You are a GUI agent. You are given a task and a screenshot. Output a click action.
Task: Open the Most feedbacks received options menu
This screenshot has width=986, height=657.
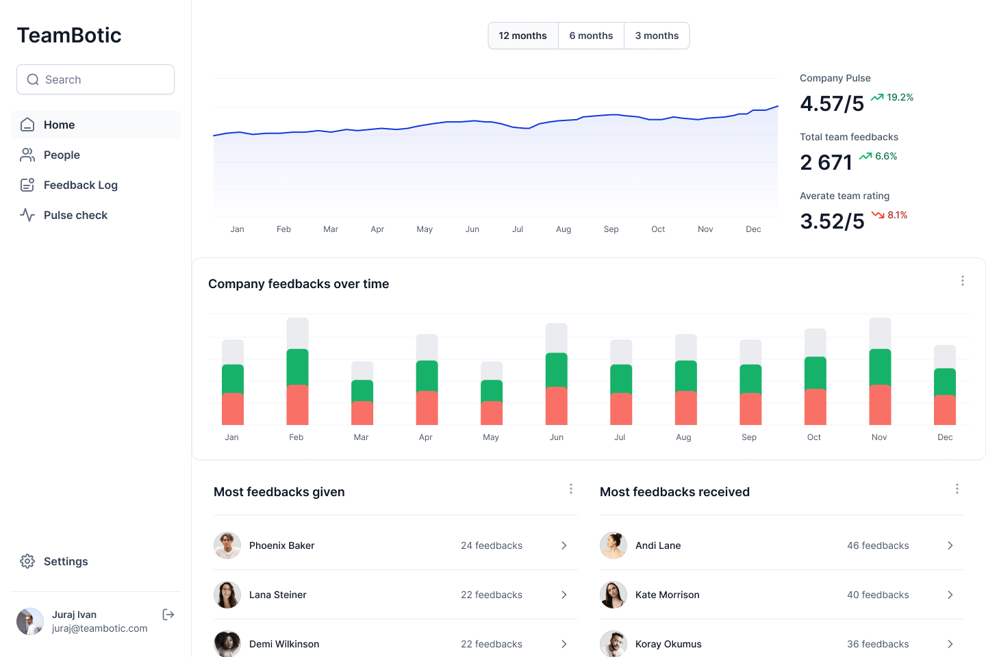tap(957, 489)
